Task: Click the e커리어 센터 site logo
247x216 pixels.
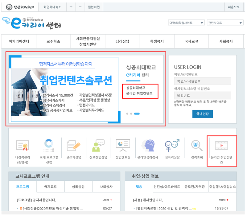Action: coord(31,23)
